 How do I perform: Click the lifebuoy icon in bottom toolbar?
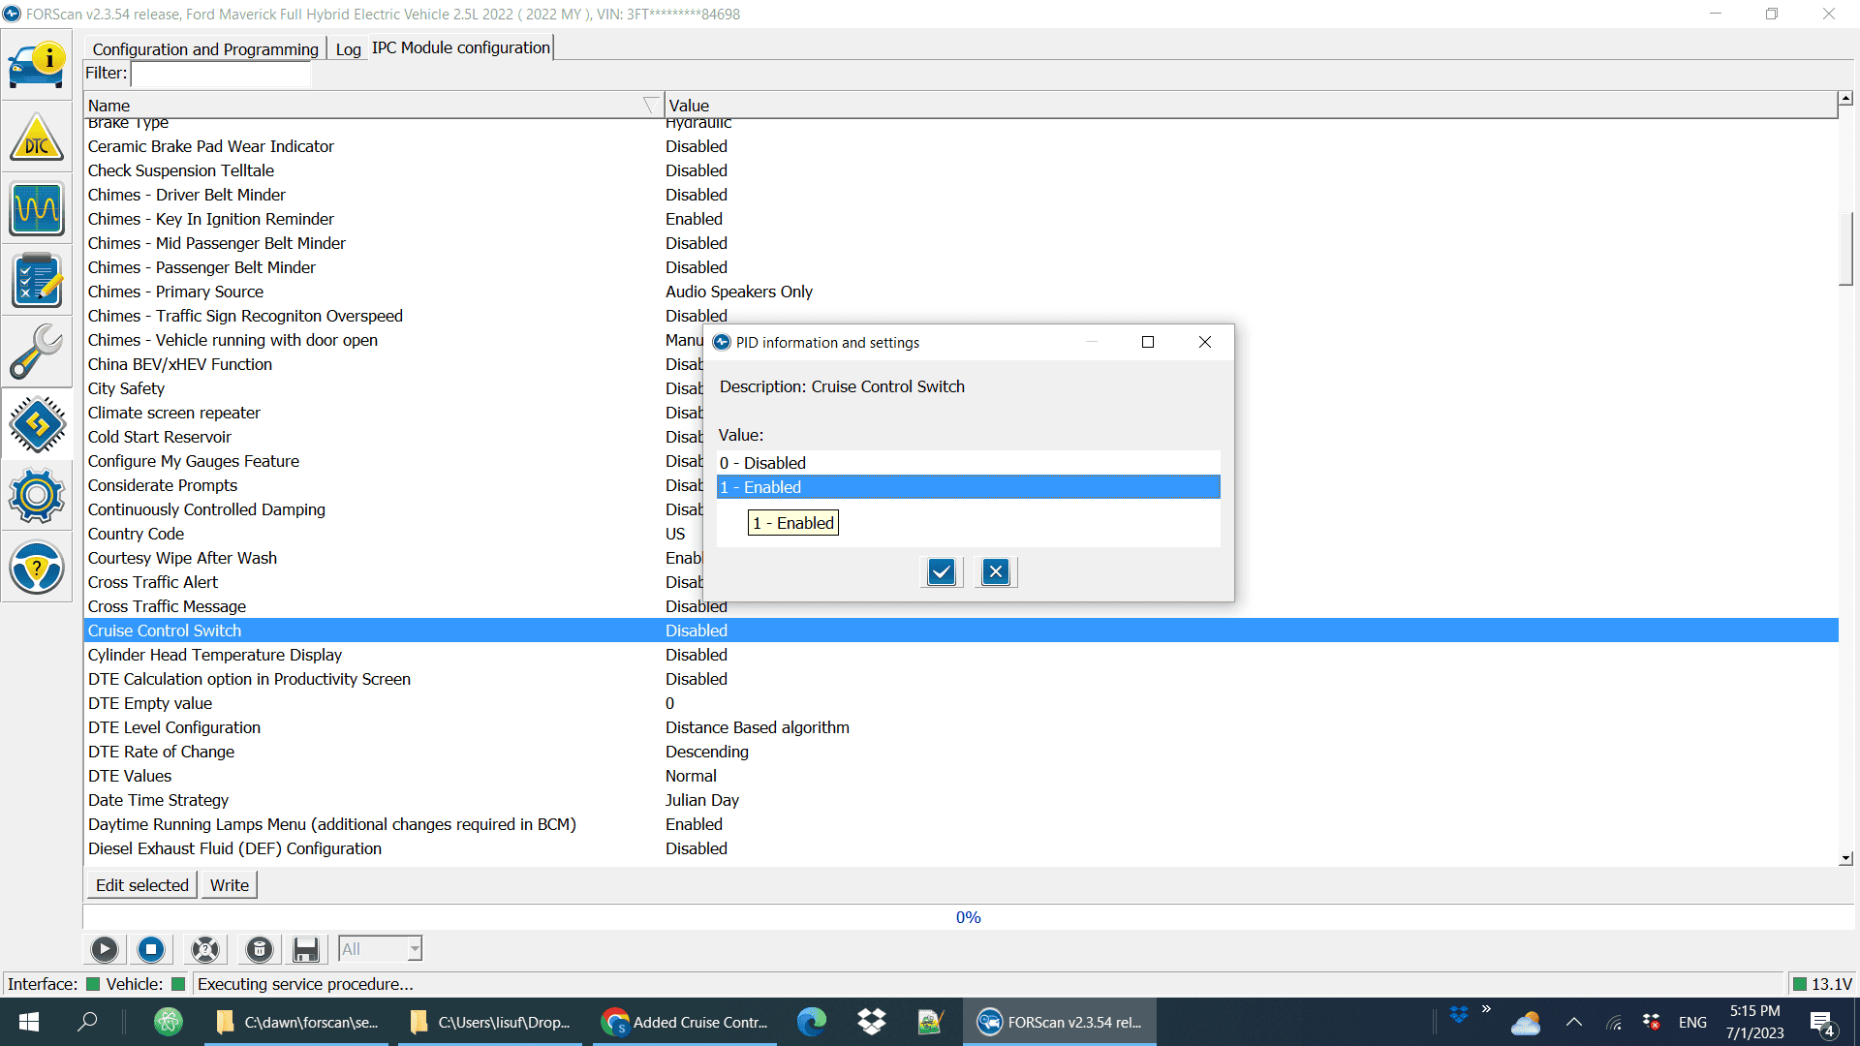205,949
